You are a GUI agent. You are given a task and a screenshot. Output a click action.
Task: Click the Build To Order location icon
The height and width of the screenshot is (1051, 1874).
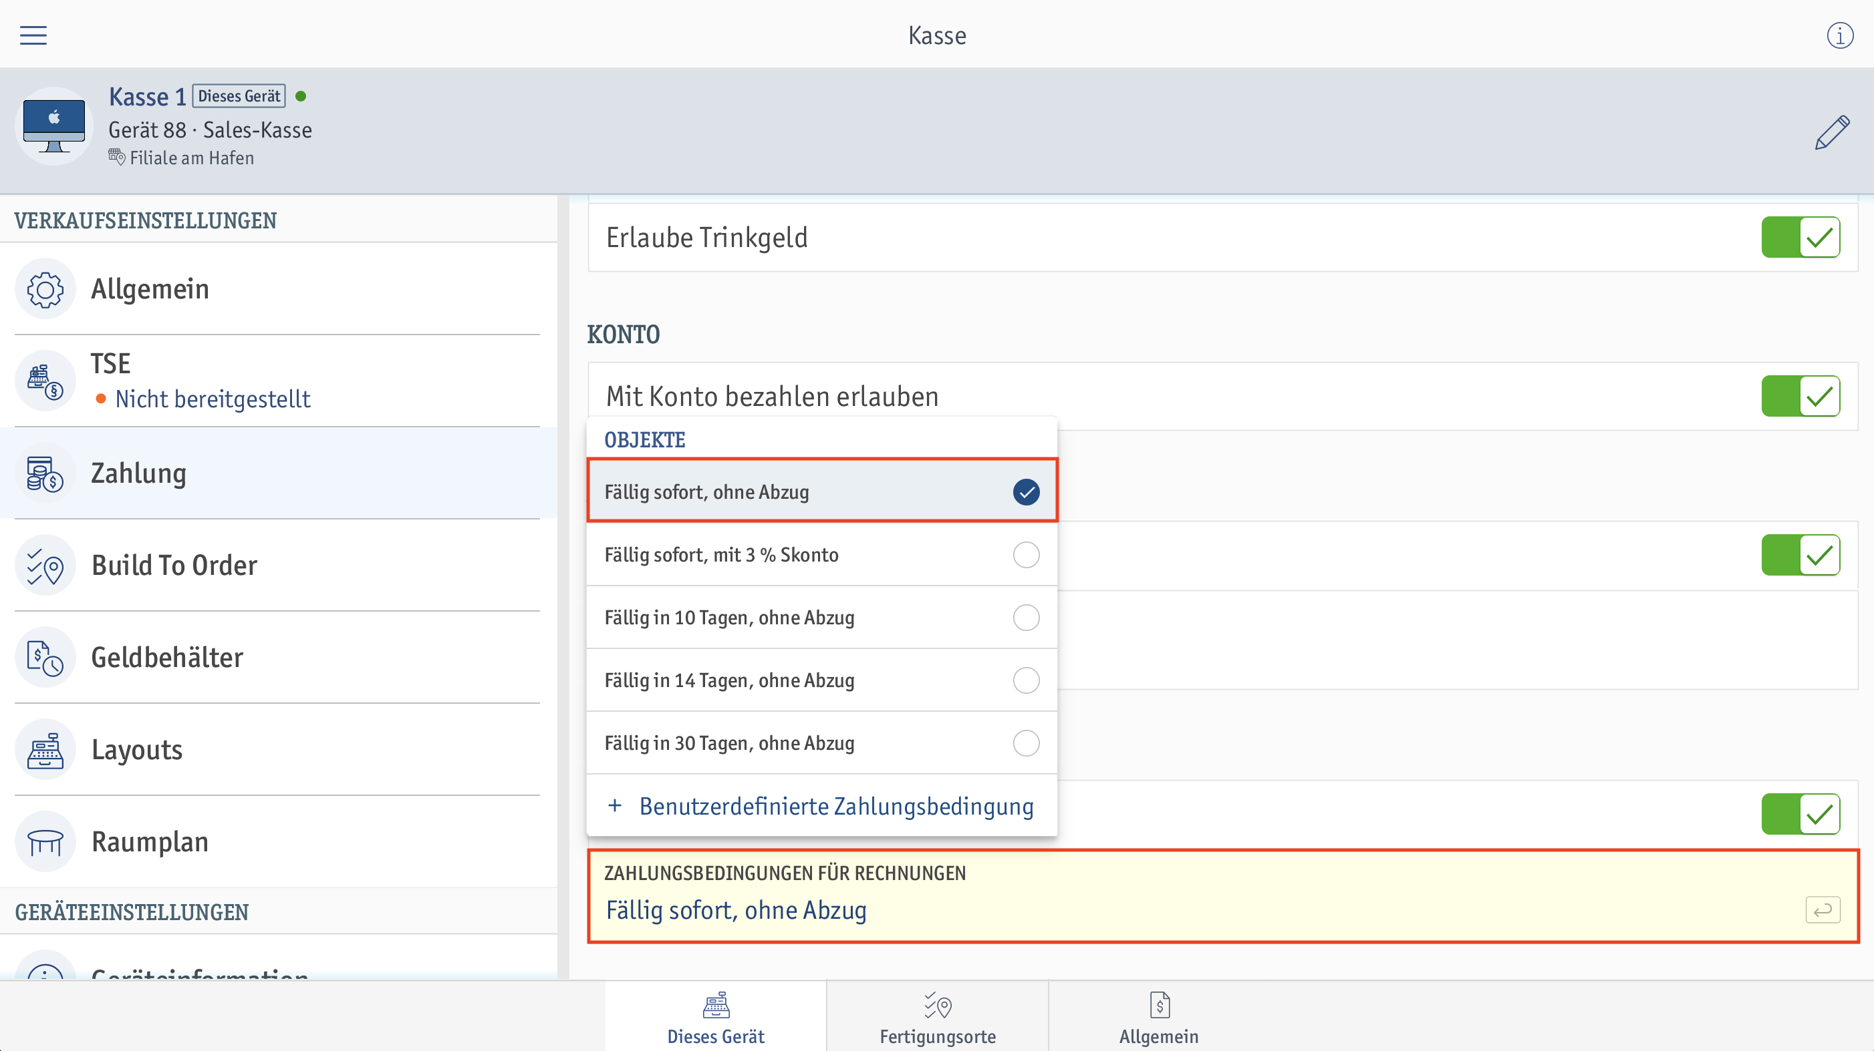45,566
